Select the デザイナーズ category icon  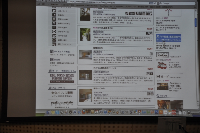[x=54, y=32]
